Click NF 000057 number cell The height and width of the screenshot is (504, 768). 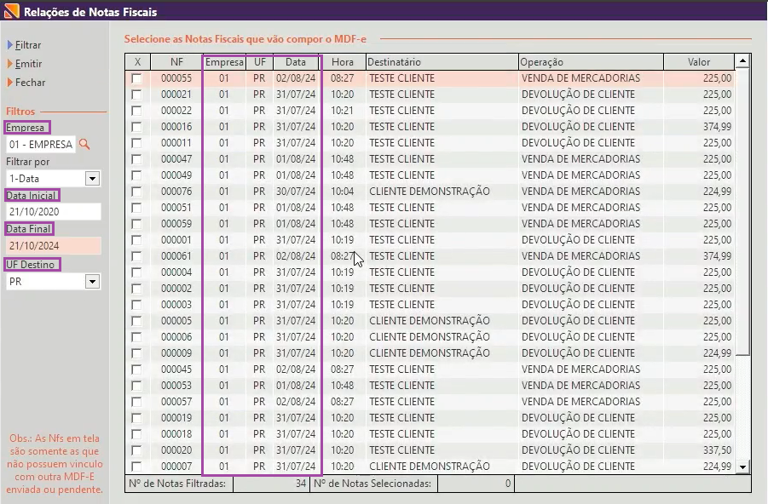[176, 402]
